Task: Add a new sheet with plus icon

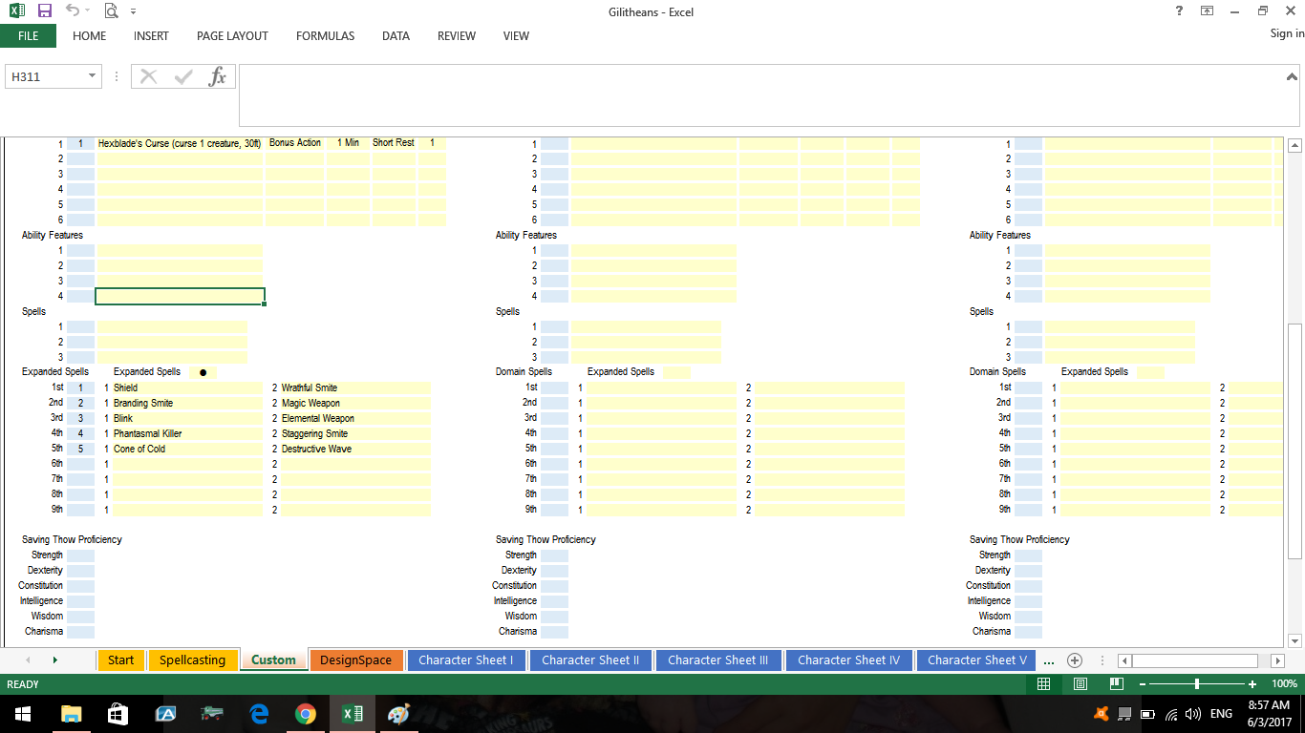Action: click(x=1075, y=660)
